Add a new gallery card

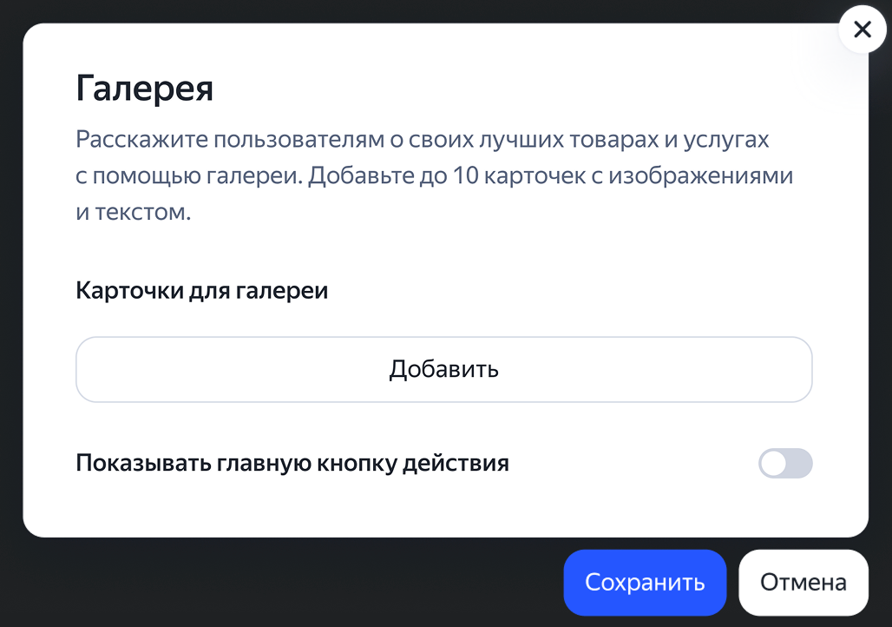coord(443,370)
